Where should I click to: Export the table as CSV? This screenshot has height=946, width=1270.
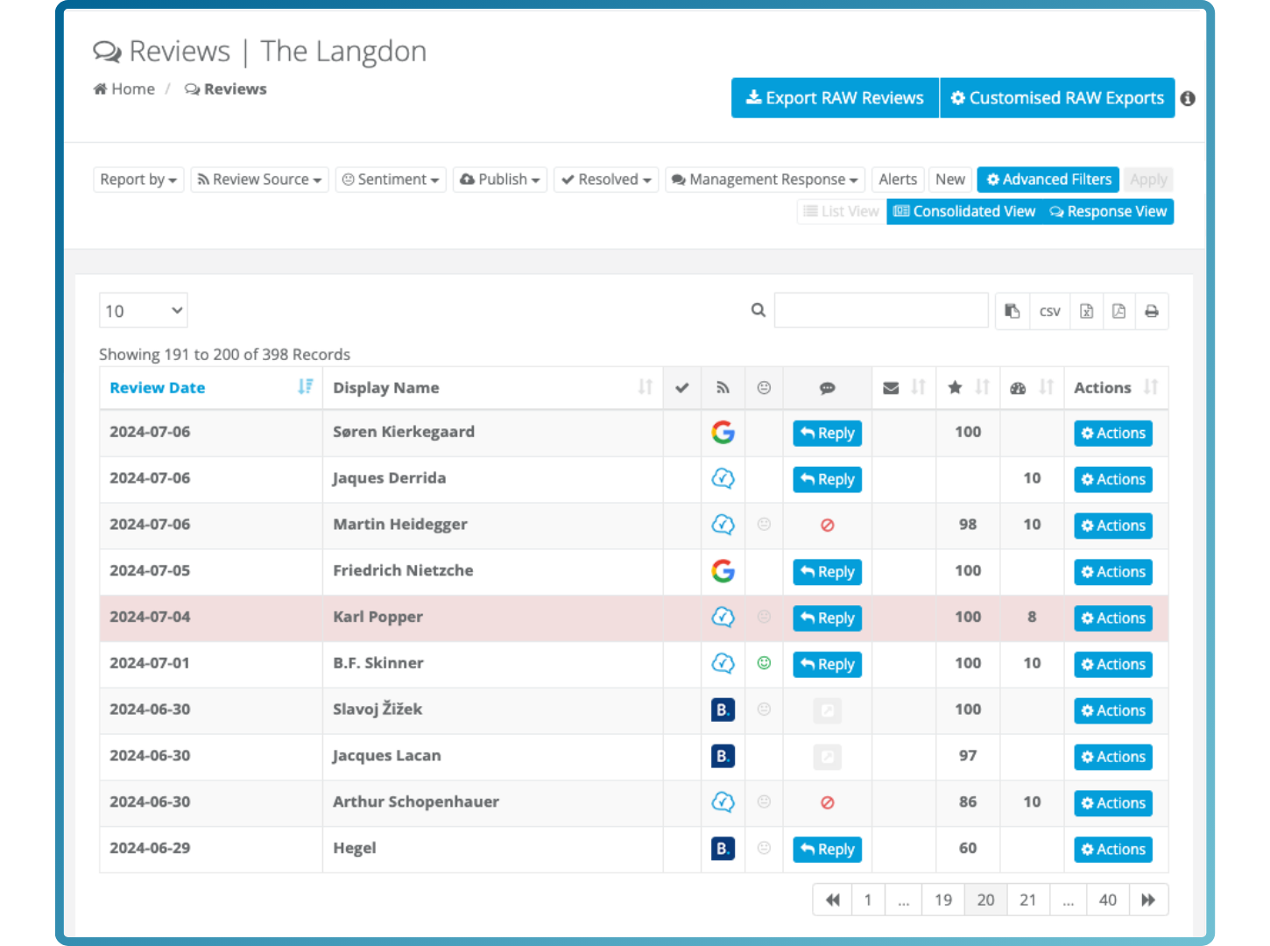pos(1049,311)
